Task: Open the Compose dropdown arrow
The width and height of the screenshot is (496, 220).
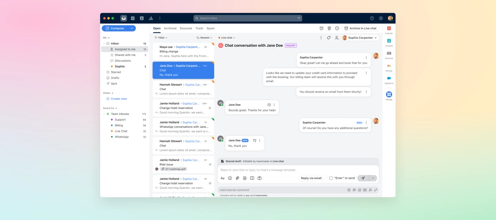Action: coord(132,28)
